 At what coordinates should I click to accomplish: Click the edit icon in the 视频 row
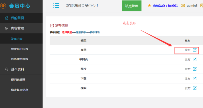coord(194,88)
